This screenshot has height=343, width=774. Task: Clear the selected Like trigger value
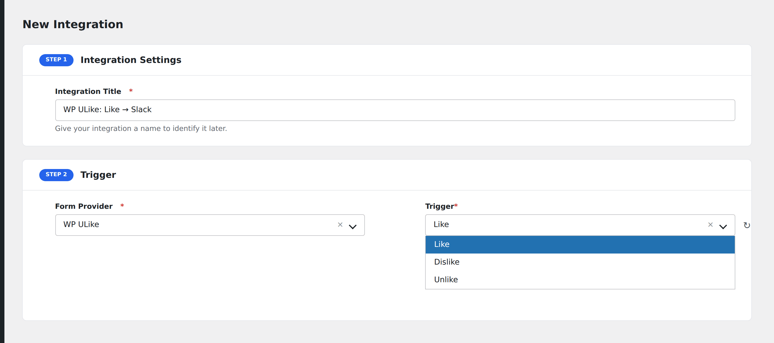tap(710, 225)
